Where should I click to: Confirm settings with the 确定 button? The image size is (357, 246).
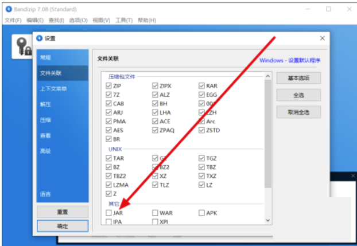coord(63,226)
